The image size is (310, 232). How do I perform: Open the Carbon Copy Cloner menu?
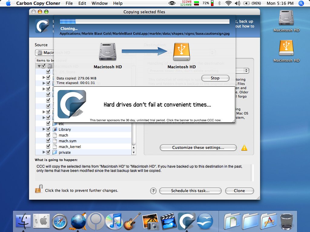click(38, 3)
